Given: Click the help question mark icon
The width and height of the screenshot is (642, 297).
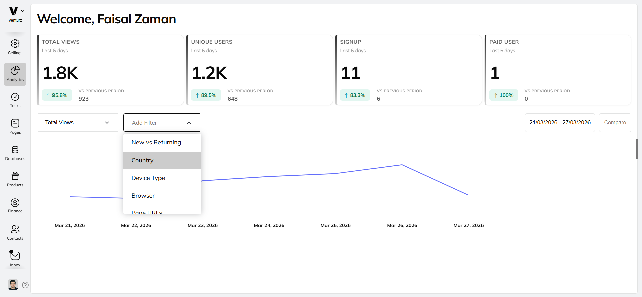Looking at the screenshot, I should pyautogui.click(x=25, y=285).
